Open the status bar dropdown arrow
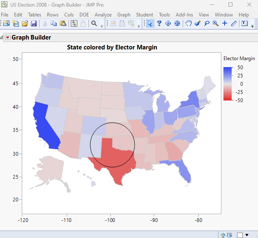 [247, 235]
